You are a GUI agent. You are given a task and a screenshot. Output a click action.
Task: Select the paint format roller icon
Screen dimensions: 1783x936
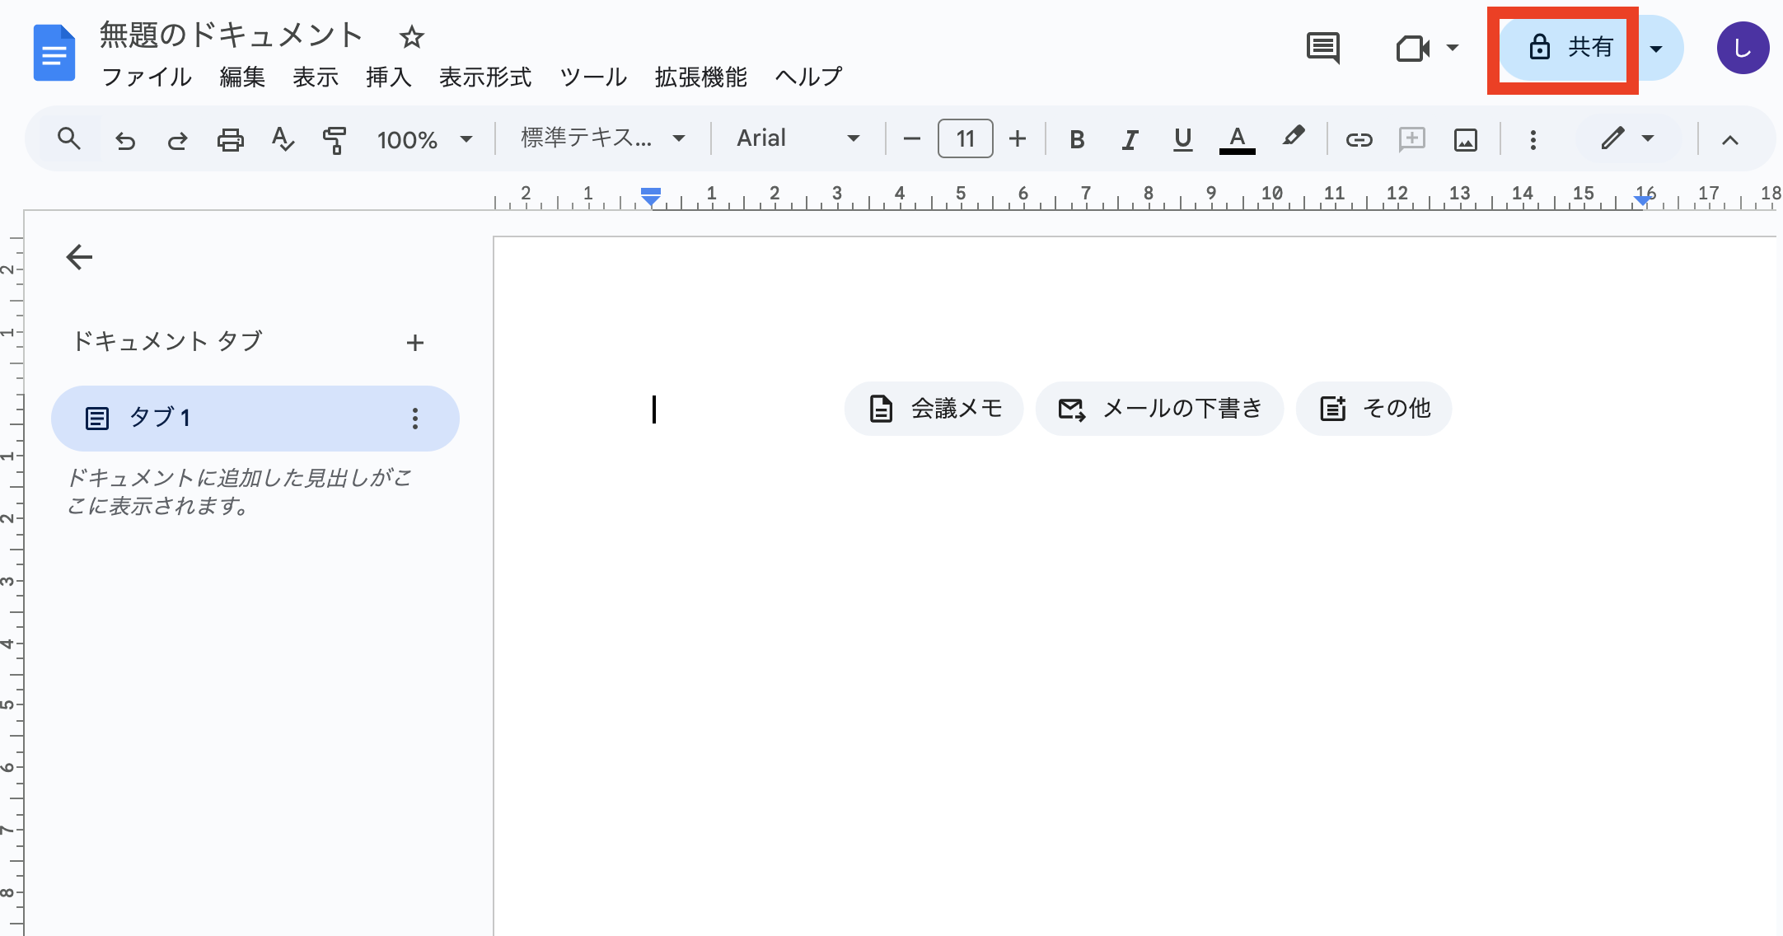[334, 140]
